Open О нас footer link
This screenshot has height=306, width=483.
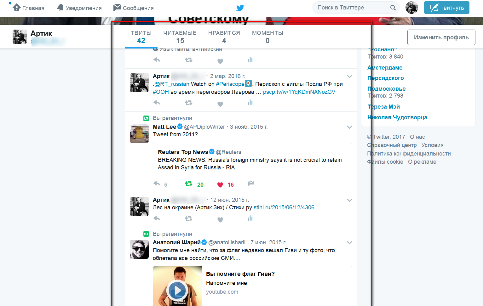coord(417,137)
